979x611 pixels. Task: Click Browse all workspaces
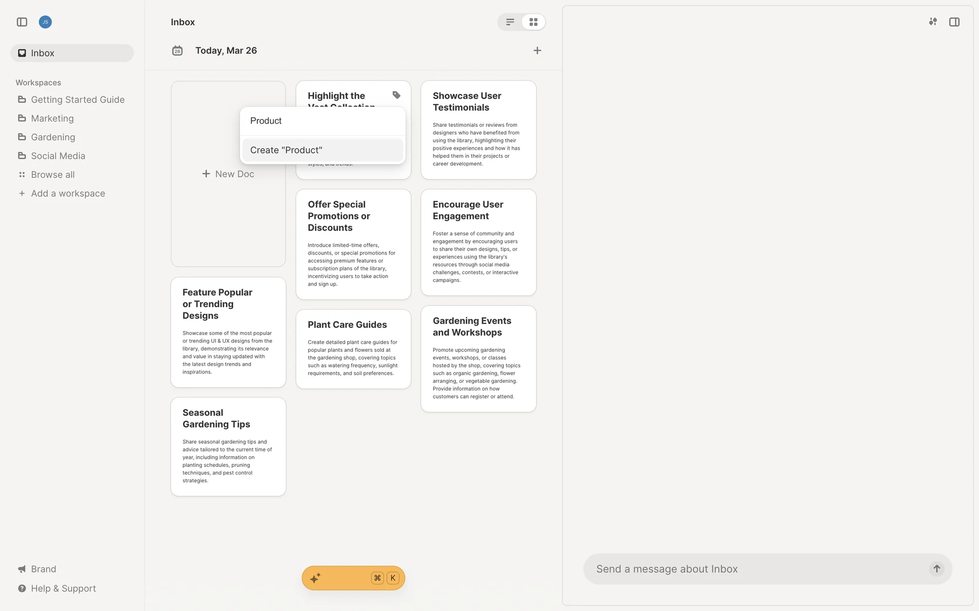(53, 175)
